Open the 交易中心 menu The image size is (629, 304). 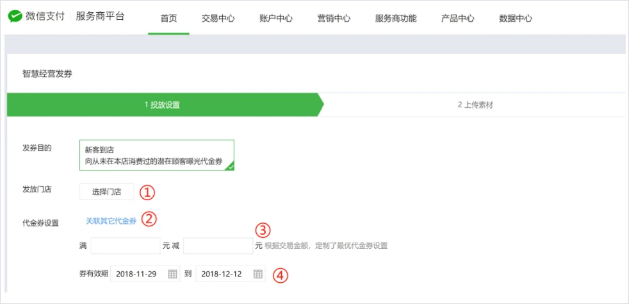218,18
